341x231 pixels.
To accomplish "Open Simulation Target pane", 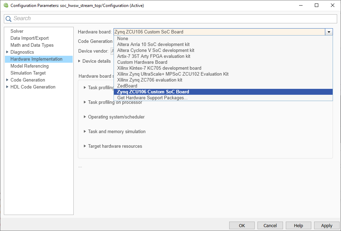I will click(x=28, y=73).
